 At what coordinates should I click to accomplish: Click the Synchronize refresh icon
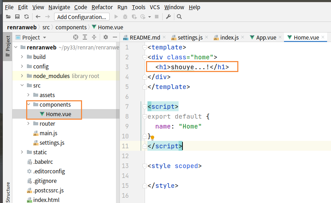27,17
